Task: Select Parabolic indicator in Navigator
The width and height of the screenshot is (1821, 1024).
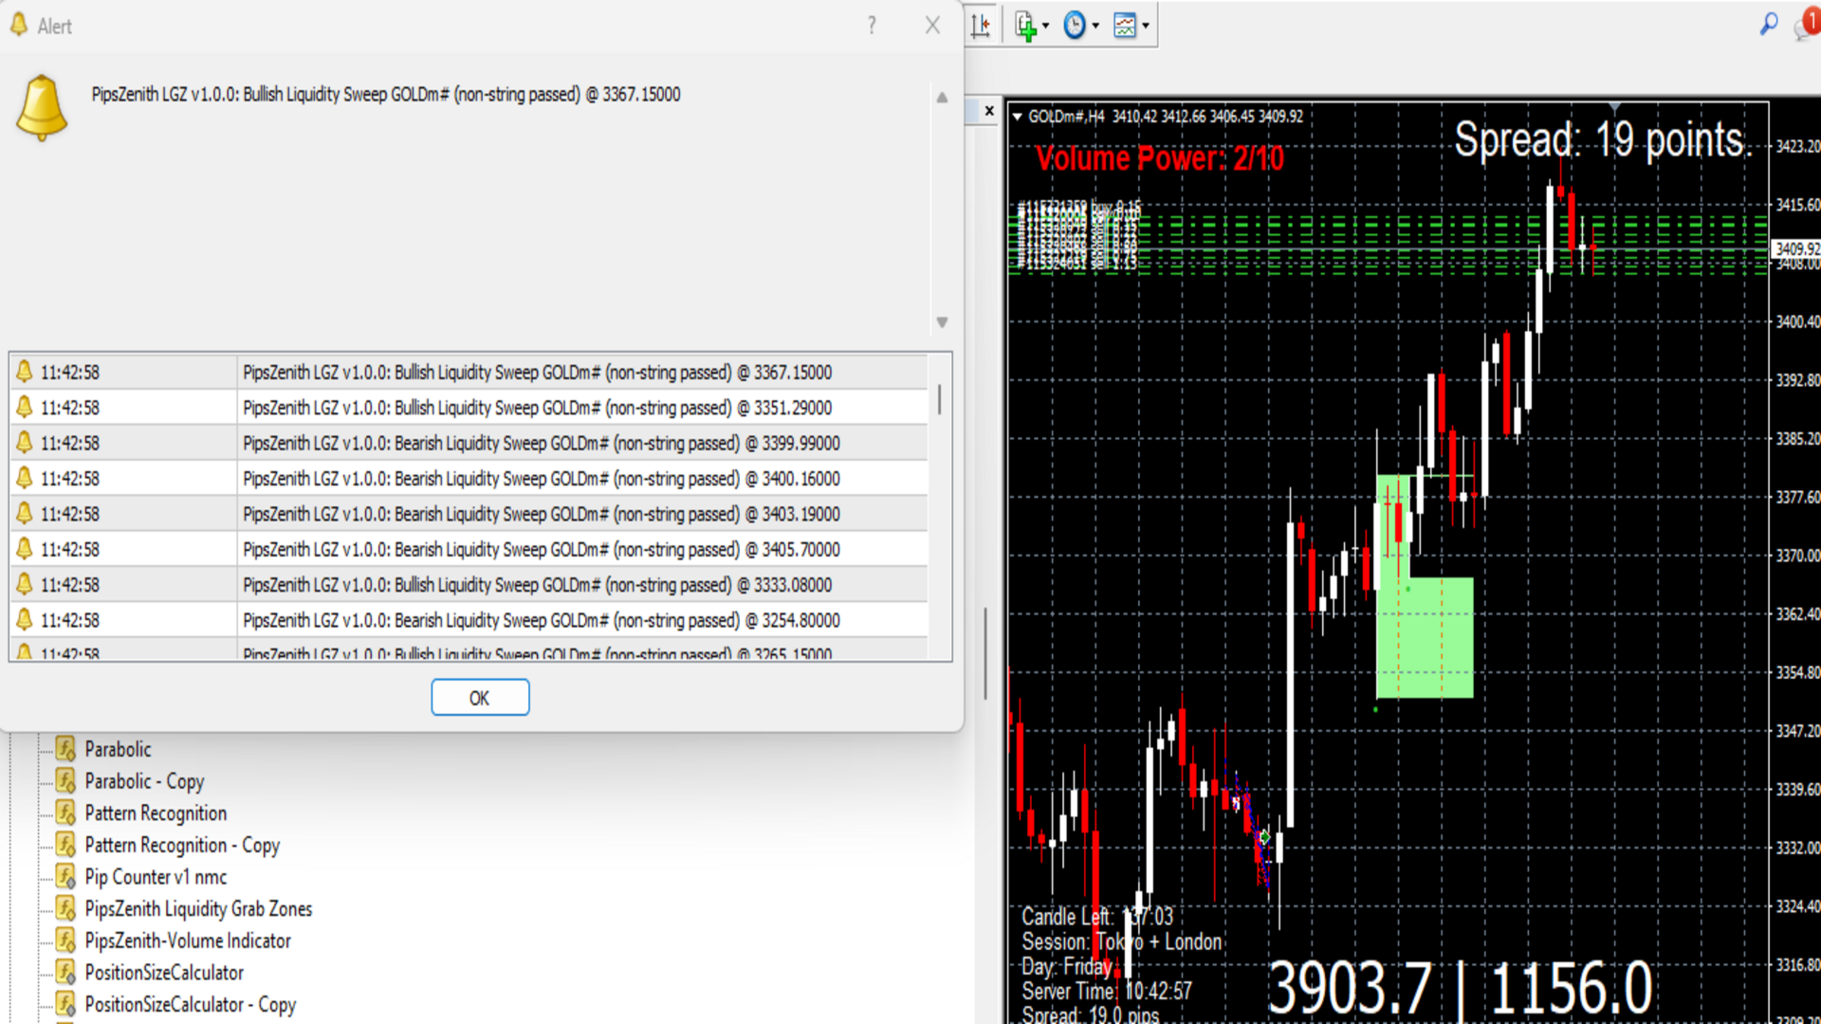Action: tap(118, 749)
